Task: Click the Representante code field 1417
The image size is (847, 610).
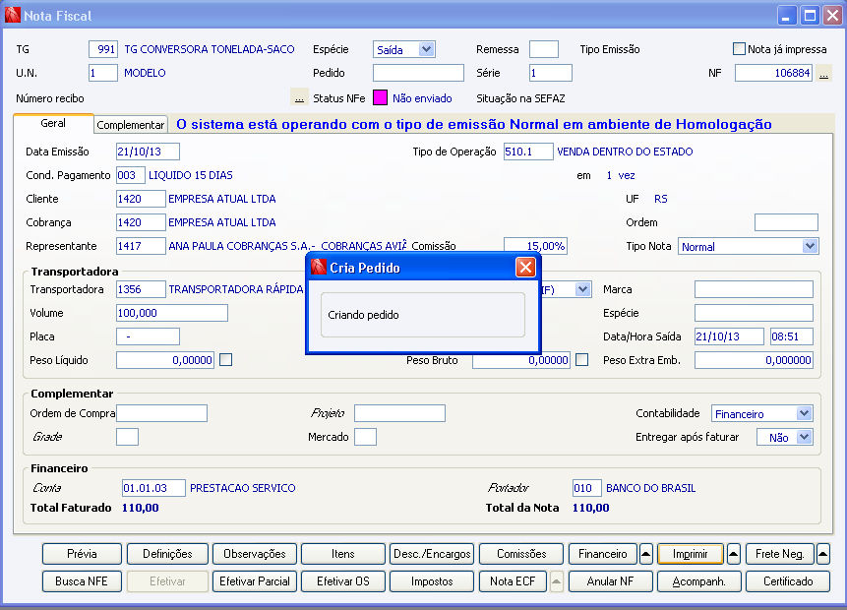Action: (141, 246)
